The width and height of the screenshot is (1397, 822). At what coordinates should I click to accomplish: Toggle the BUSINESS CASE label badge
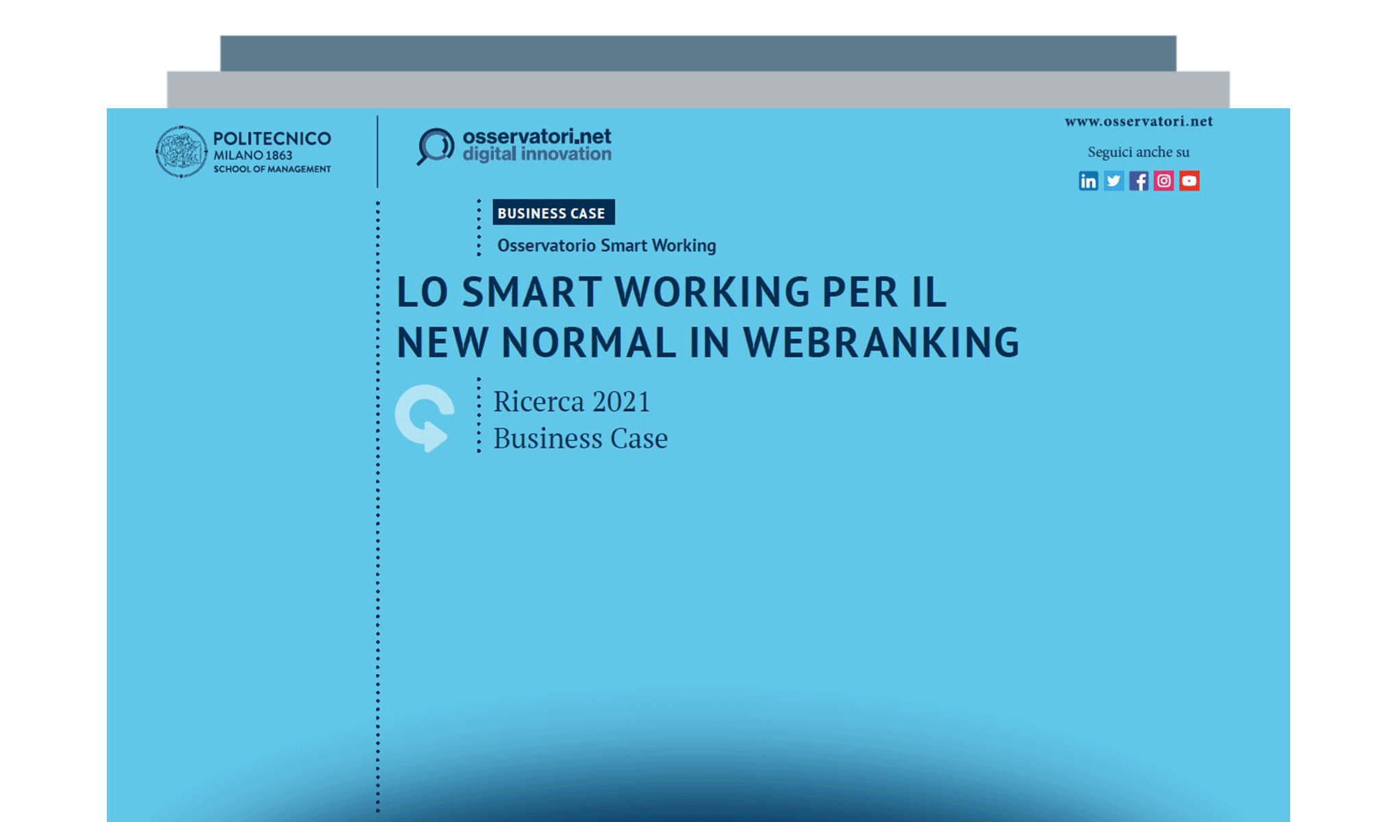[x=553, y=213]
